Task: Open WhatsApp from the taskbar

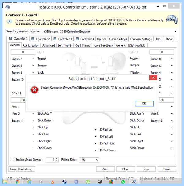Action: click(x=123, y=182)
